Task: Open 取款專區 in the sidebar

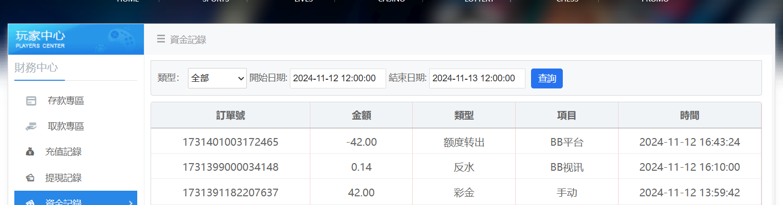Action: [x=76, y=126]
